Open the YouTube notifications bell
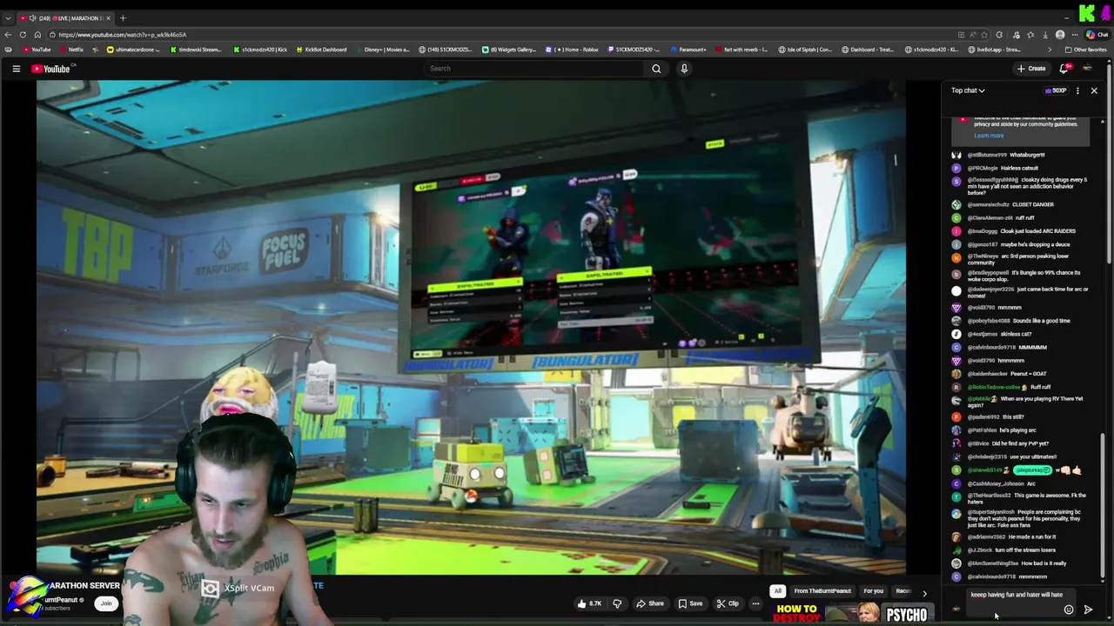1114x626 pixels. pyautogui.click(x=1064, y=69)
